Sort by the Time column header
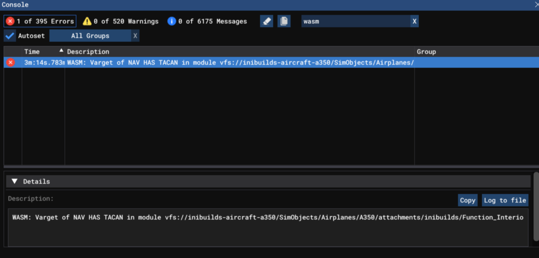The width and height of the screenshot is (539, 258). click(x=32, y=52)
